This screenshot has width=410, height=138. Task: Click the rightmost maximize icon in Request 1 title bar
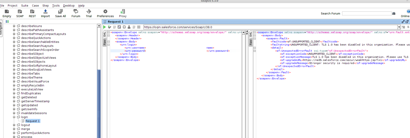pyautogui.click(x=407, y=21)
